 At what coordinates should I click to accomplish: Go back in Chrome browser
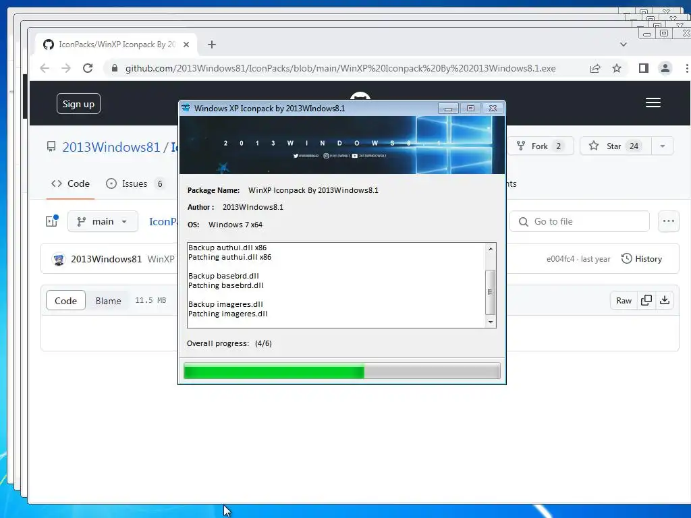(45, 68)
